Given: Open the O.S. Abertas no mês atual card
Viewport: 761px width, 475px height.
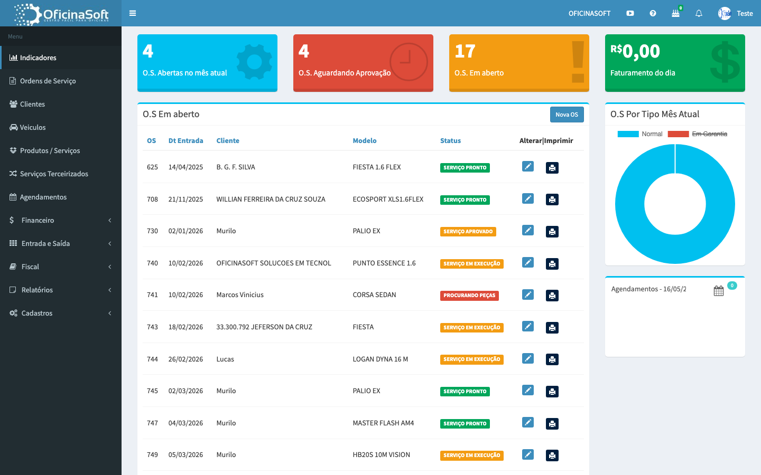Looking at the screenshot, I should point(207,63).
